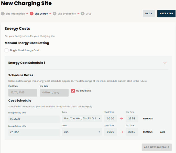Go to the Site availability step
Screen dimensions: 176x153
pos(67,14)
